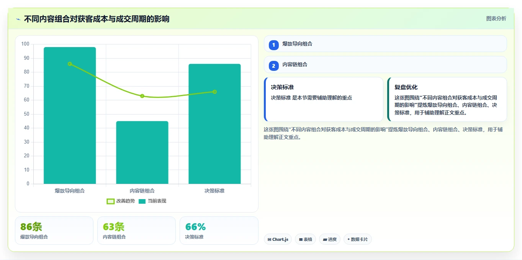This screenshot has width=522, height=260.
Task: Click the 决策标准 teal bar
Action: [x=214, y=124]
